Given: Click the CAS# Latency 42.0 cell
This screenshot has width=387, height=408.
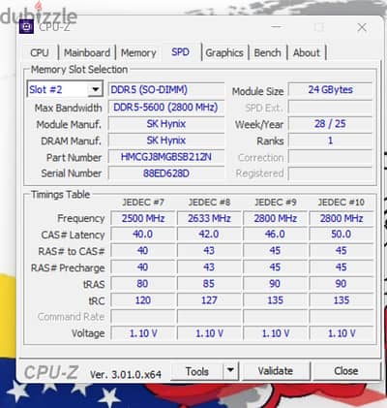Looking at the screenshot, I should tap(209, 235).
